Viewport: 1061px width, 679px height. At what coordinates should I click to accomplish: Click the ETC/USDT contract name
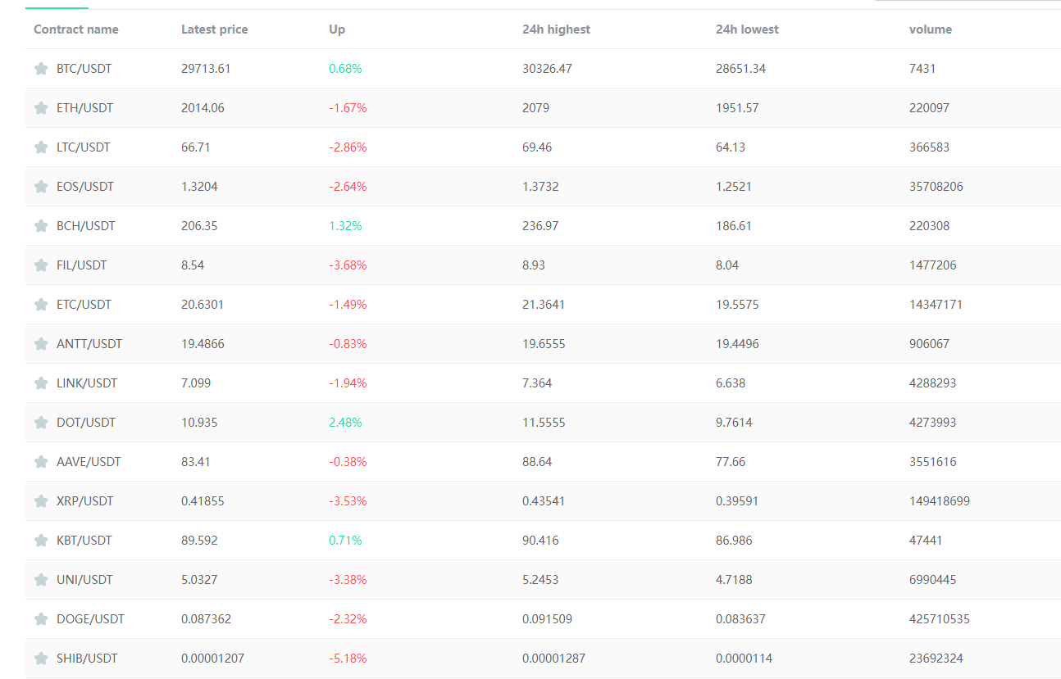point(84,305)
